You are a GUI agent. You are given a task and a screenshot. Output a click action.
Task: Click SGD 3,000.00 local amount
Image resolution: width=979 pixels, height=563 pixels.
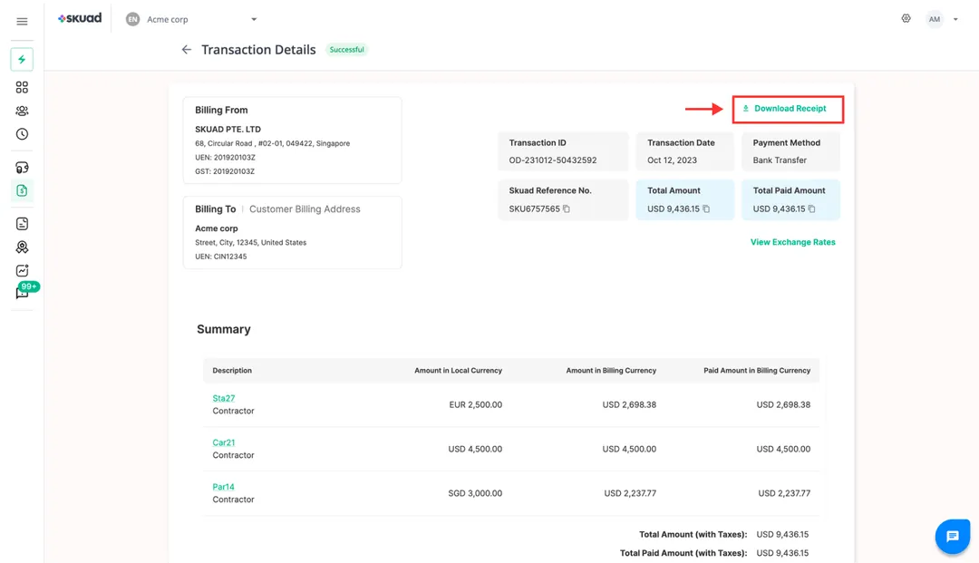pyautogui.click(x=474, y=494)
